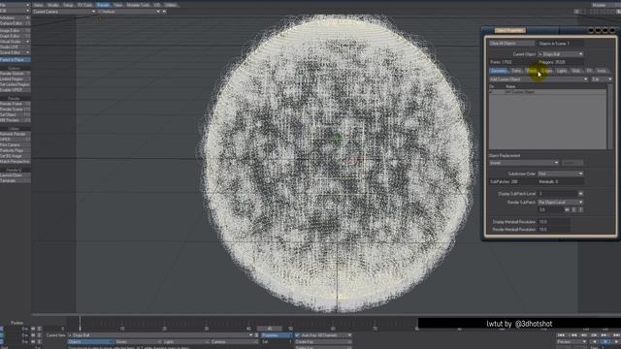Open the Surface Editor
The width and height of the screenshot is (621, 349).
(16, 23)
